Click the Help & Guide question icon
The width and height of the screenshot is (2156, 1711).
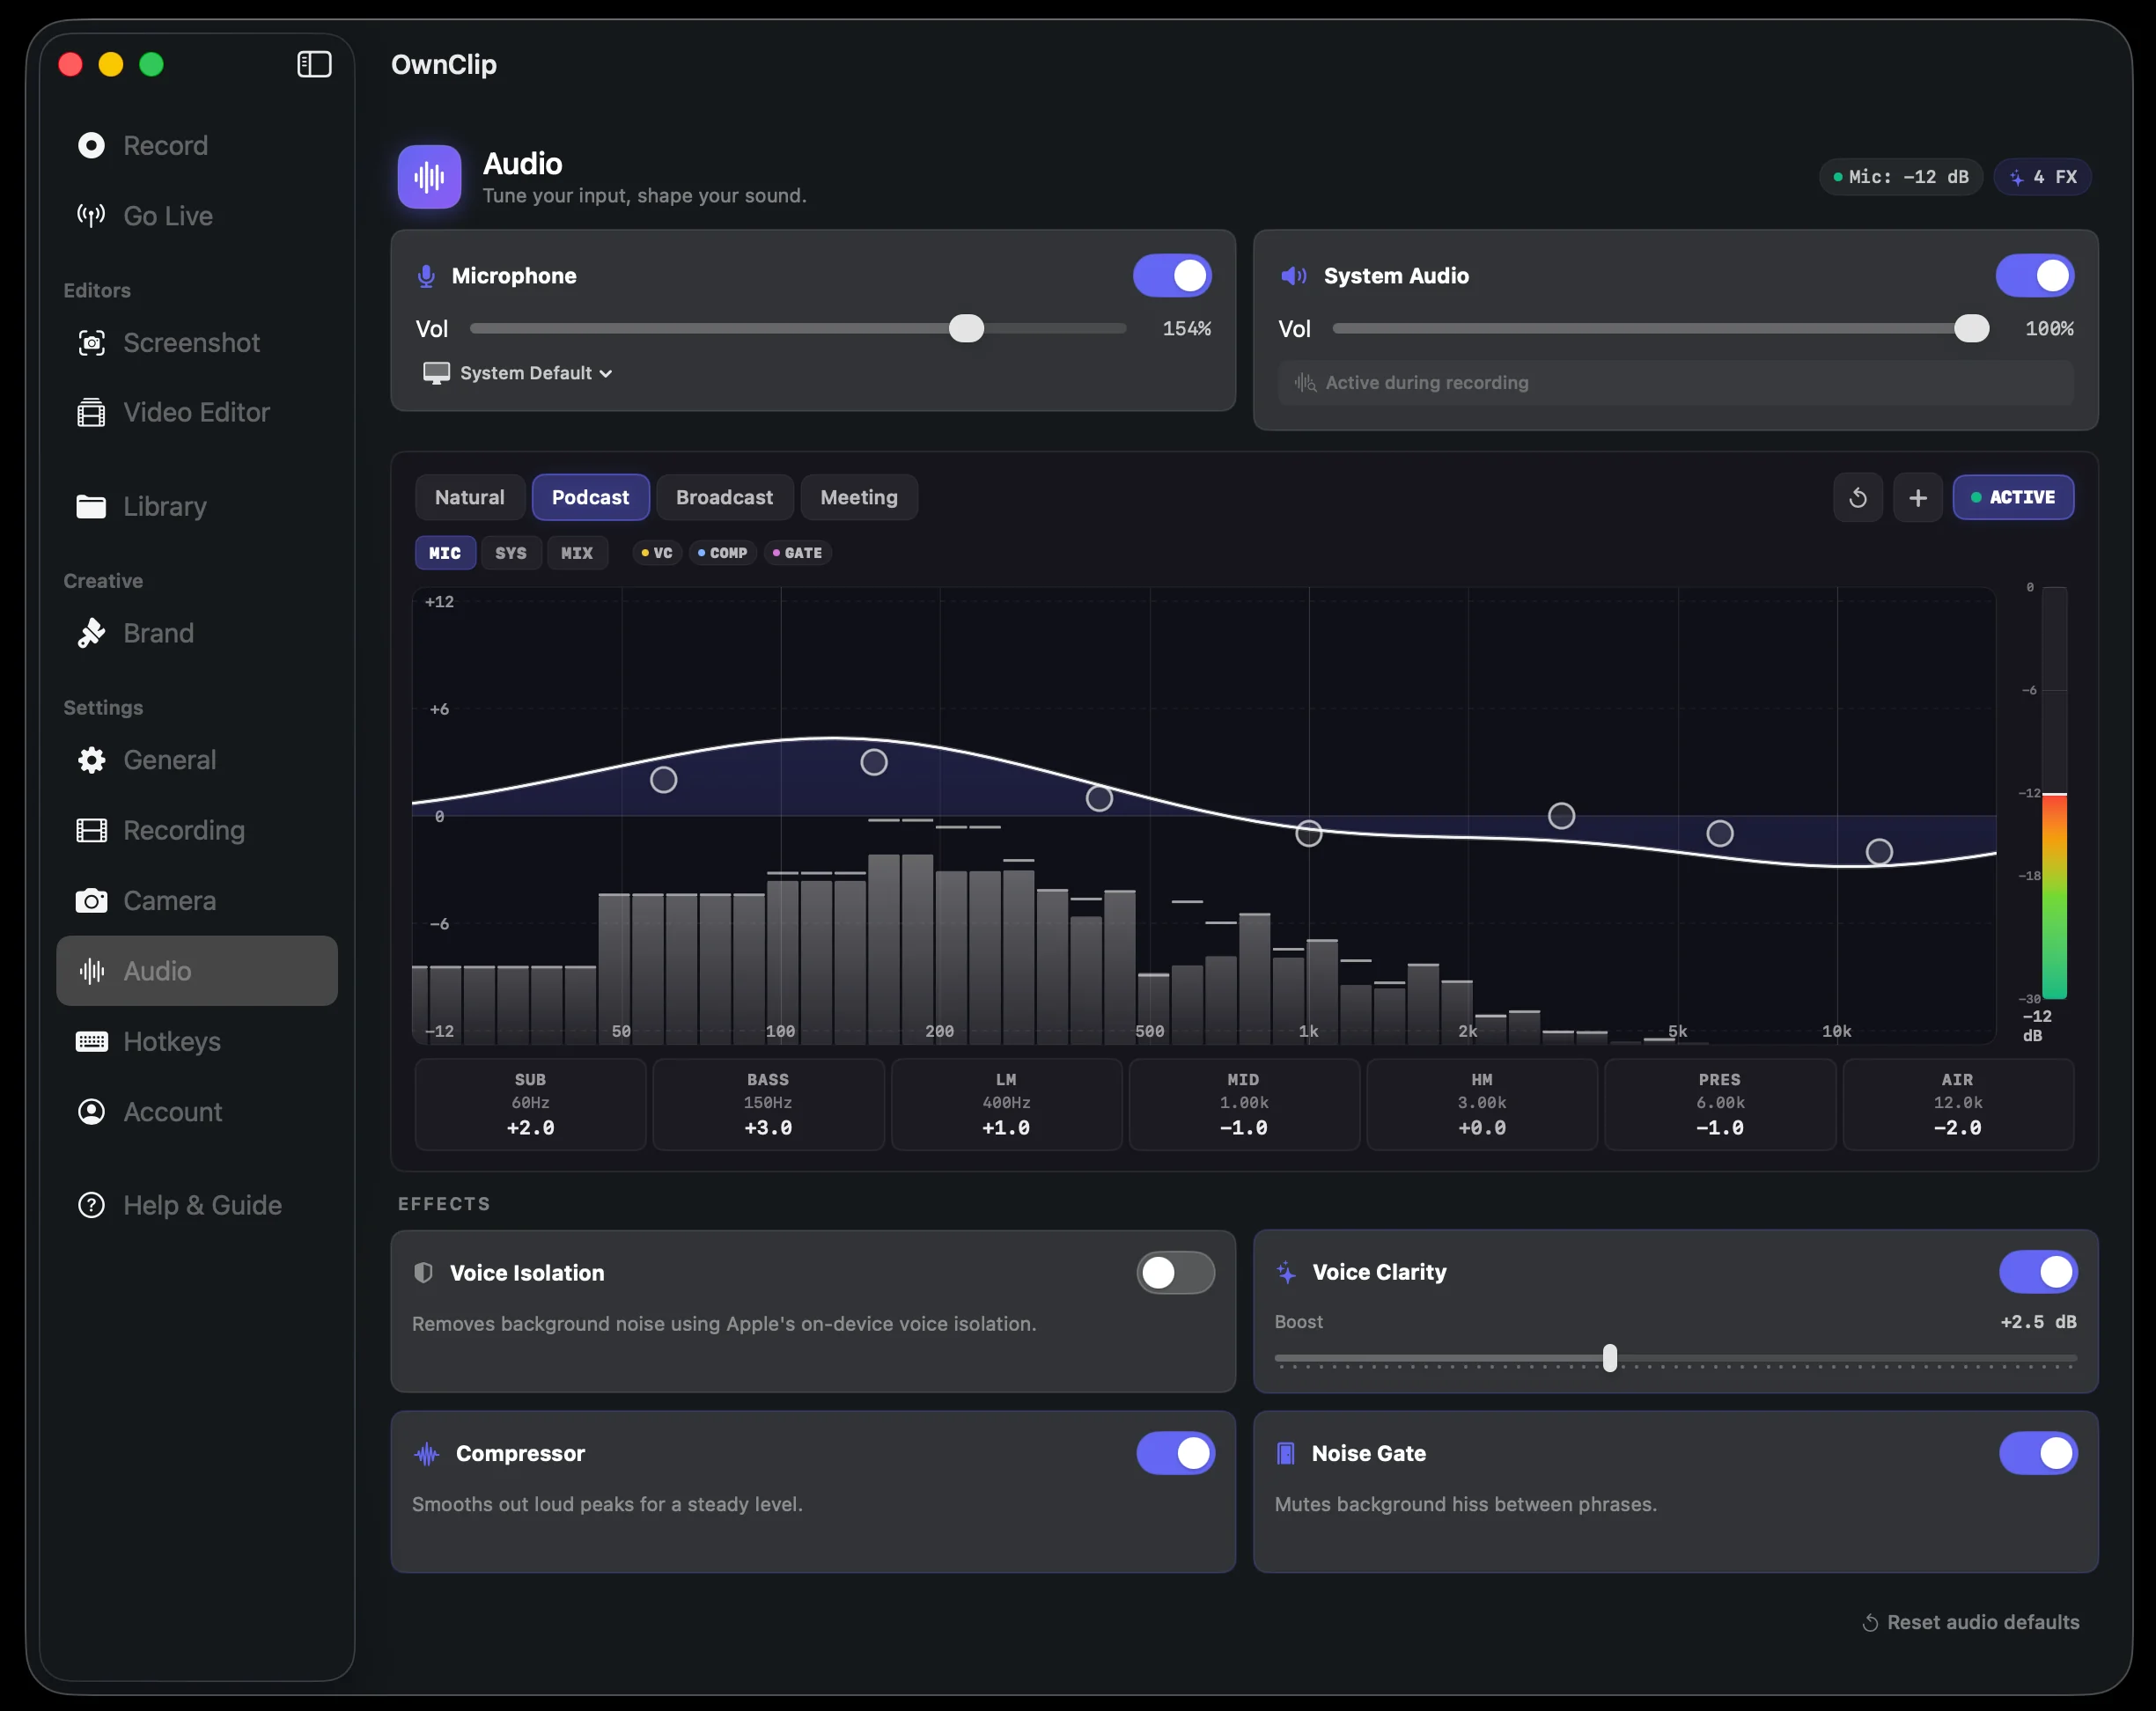pyautogui.click(x=91, y=1205)
